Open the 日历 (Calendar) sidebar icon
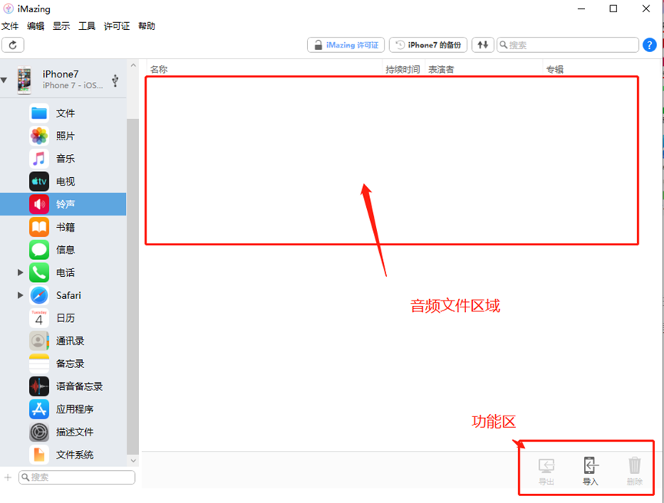The height and width of the screenshot is (503, 664). click(39, 318)
